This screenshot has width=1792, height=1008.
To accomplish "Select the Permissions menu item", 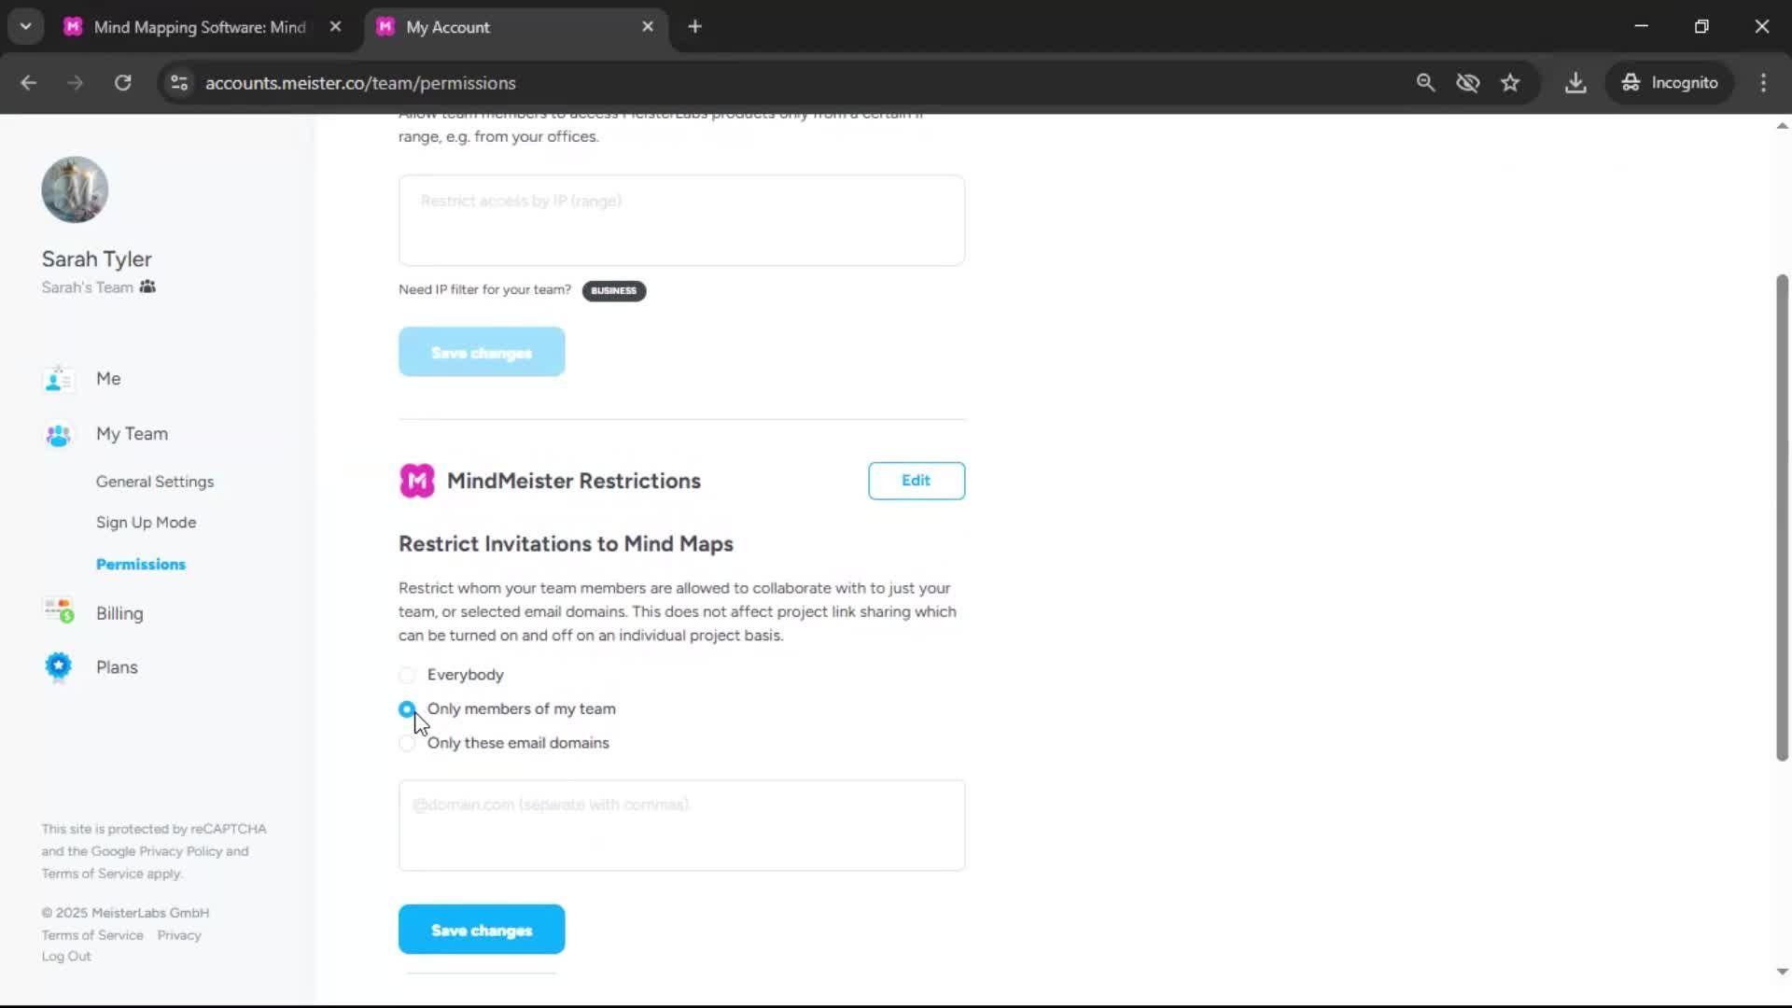I will coord(141,565).
